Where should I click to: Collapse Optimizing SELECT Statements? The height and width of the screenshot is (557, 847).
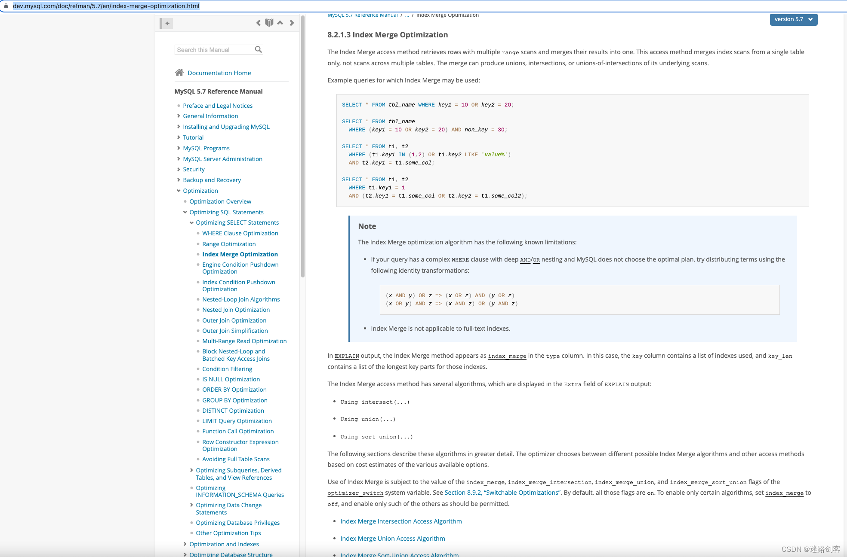[x=191, y=222]
